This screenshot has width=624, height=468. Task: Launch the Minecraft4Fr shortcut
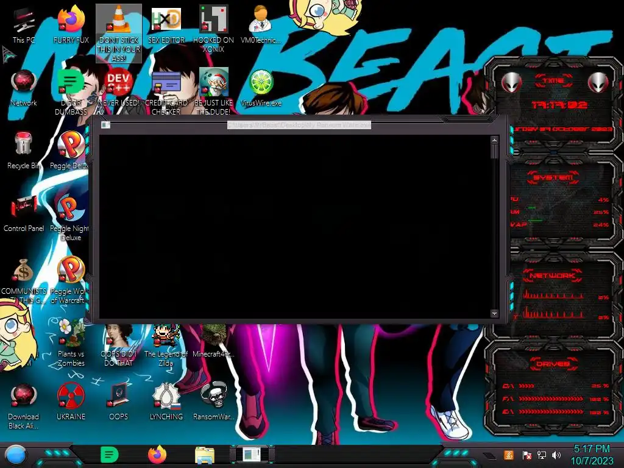coord(213,341)
